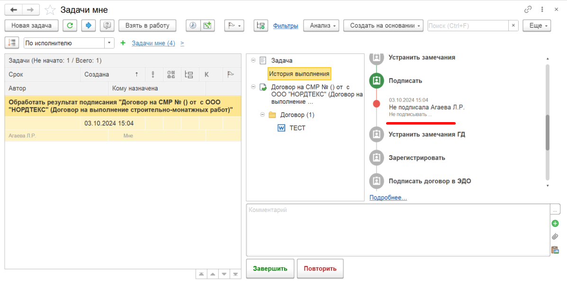Click the sort list icon left of По исполнителю
Screen dimensions: 567x284
tap(12, 43)
